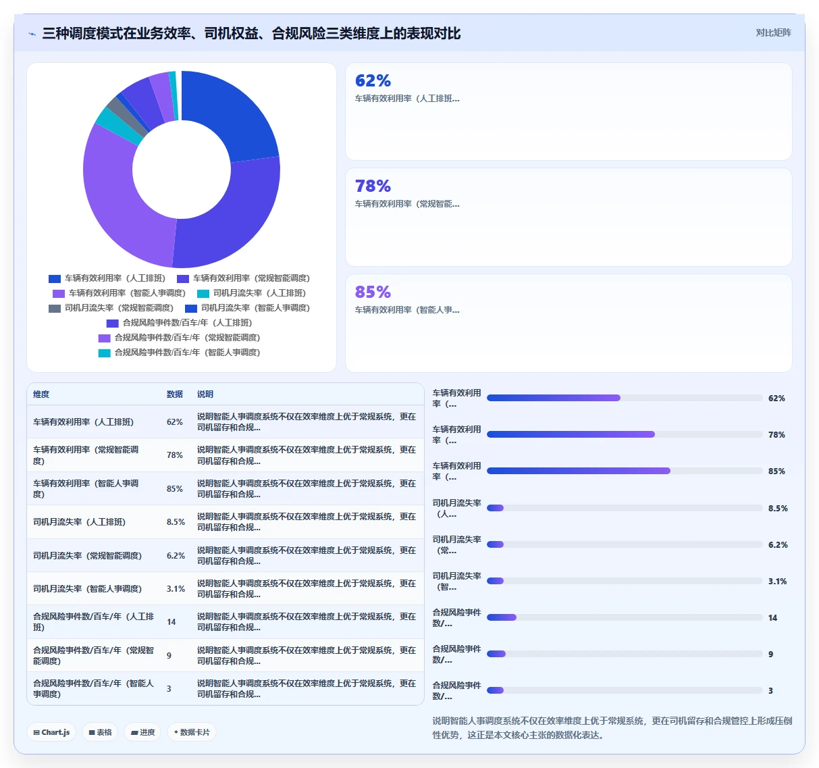Image resolution: width=819 pixels, height=768 pixels.
Task: Click the progress bar valued 14
Action: pyautogui.click(x=625, y=617)
